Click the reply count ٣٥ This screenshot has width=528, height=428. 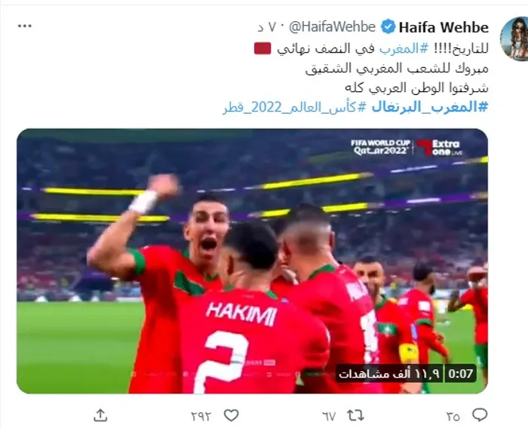(453, 417)
